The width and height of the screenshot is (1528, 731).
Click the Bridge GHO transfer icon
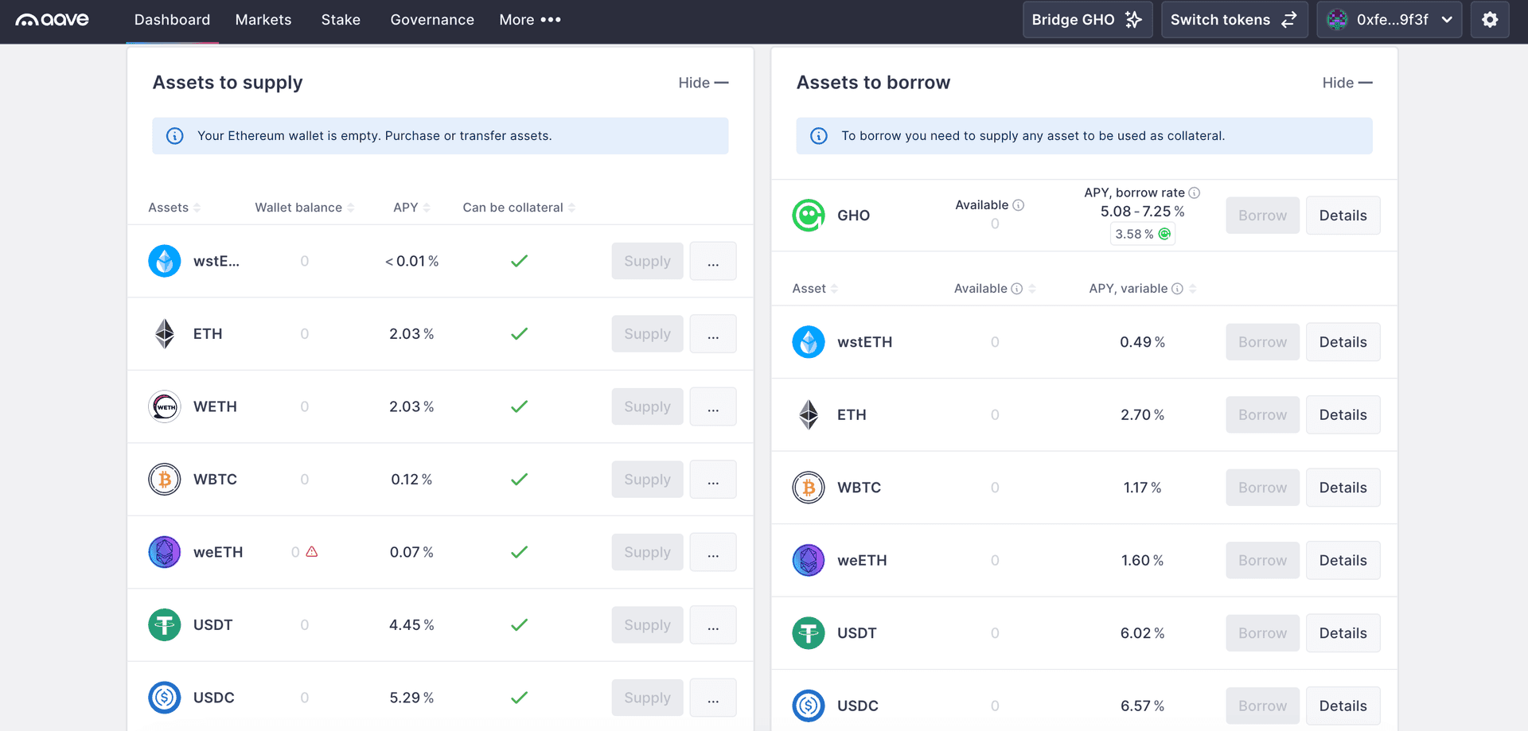[1133, 19]
